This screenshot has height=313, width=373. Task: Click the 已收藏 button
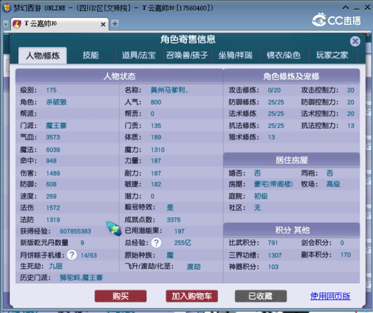click(261, 296)
